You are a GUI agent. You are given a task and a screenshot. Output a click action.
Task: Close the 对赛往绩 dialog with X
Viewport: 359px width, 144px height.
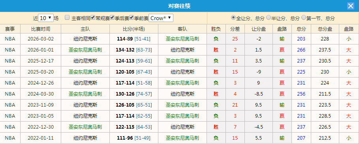pos(351,6)
